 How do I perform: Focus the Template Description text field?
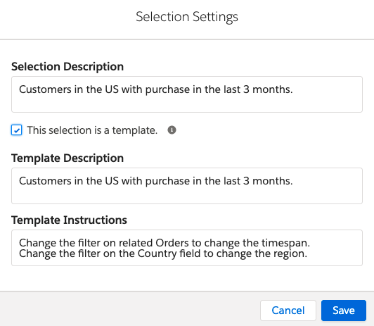[x=187, y=186]
